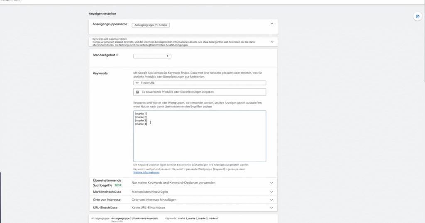Click the [marke 1] keyword line
This screenshot has width=425, height=223.
(141, 114)
